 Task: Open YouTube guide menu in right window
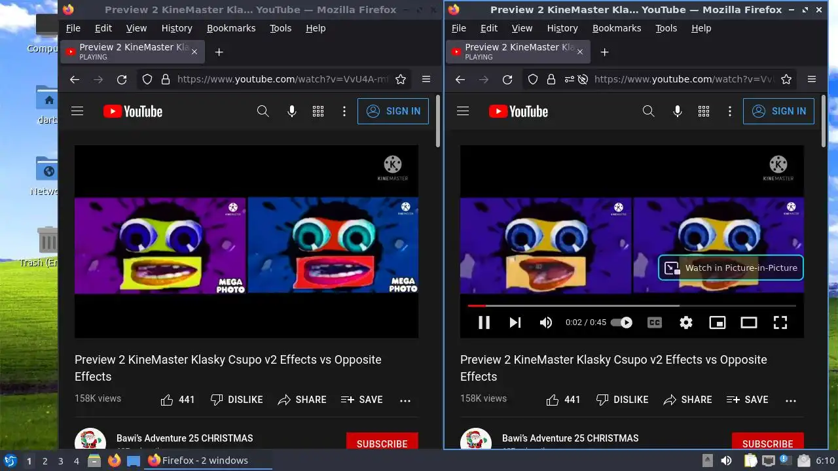(463, 111)
